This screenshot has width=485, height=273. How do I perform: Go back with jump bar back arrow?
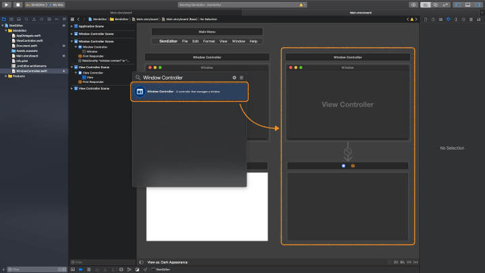click(78, 19)
